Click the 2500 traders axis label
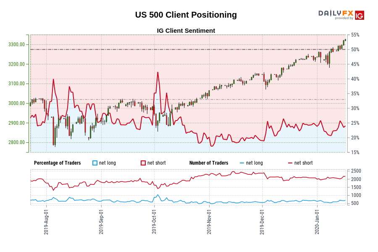Image resolution: width=378 pixels, height=252 pixels. pos(356,171)
